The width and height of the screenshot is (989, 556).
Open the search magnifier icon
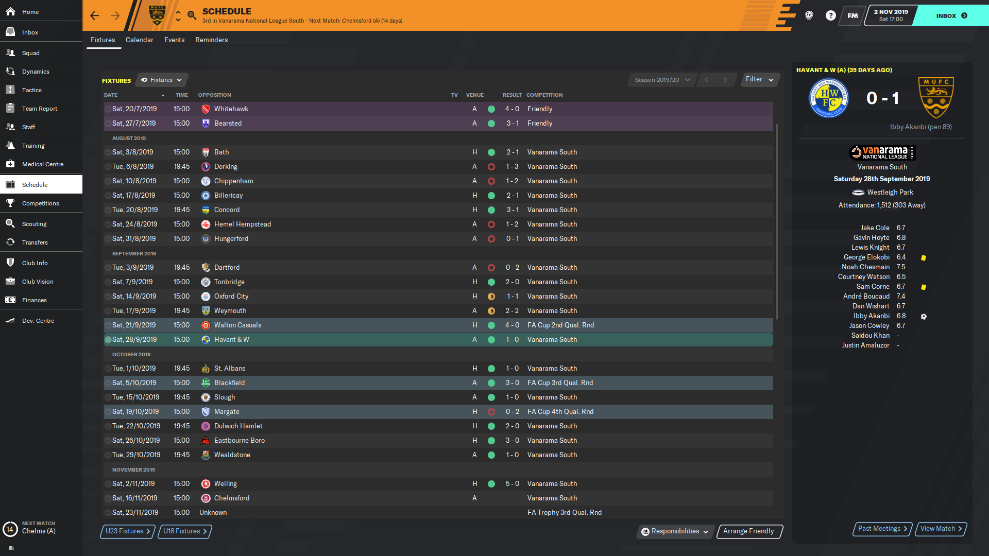[x=192, y=15]
